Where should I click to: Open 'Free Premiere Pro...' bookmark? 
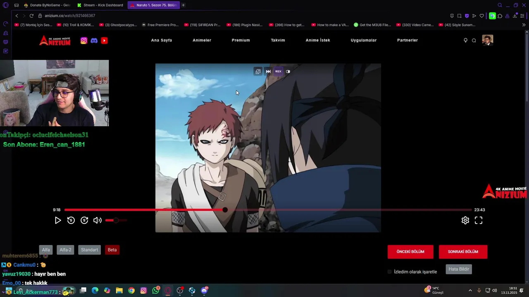(x=160, y=25)
